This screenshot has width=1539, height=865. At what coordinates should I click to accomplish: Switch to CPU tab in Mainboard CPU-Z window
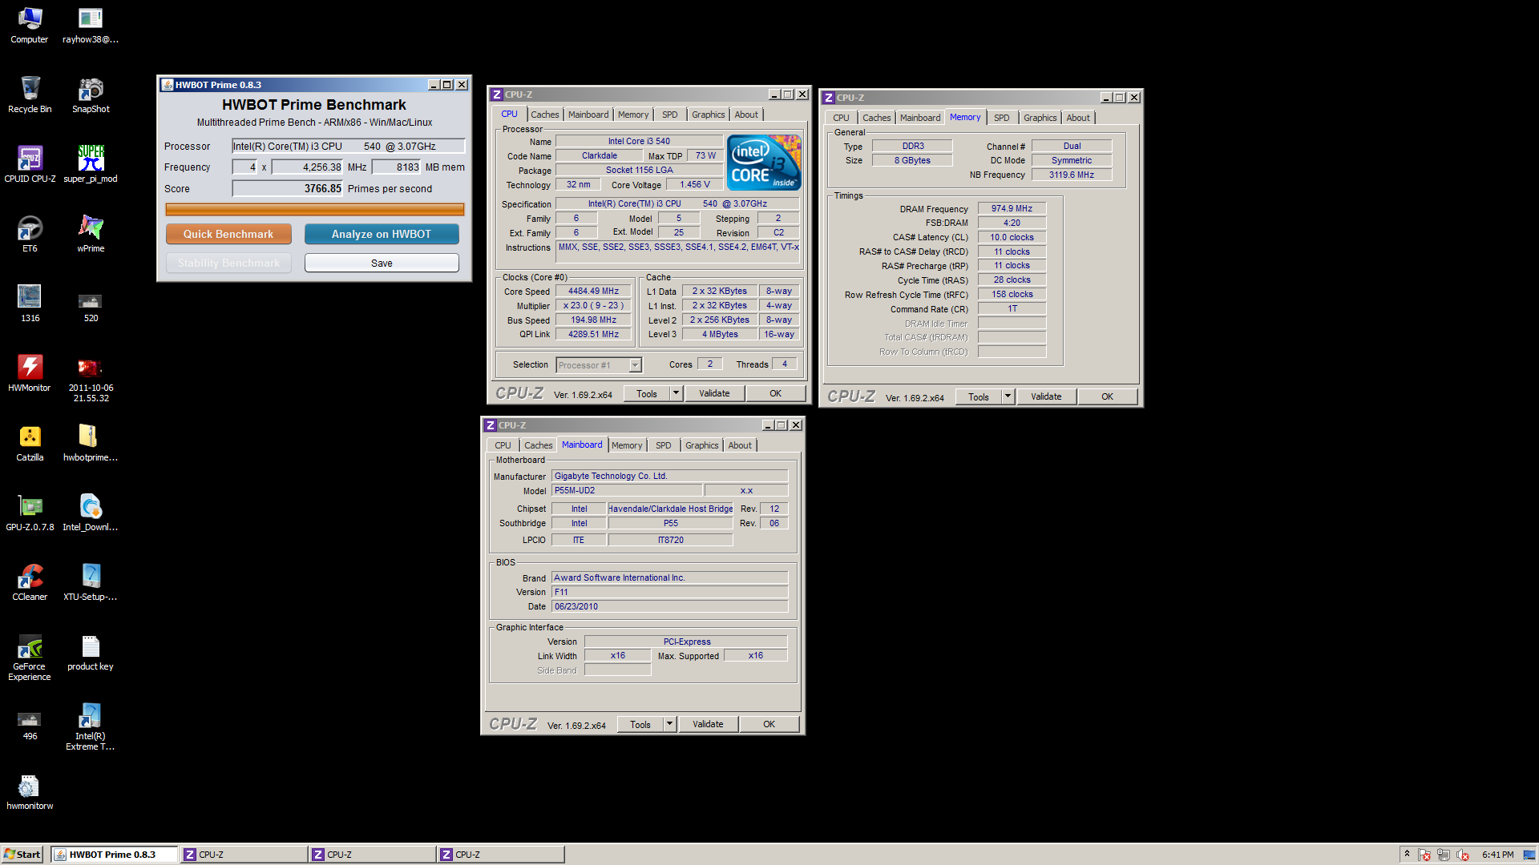coord(503,445)
